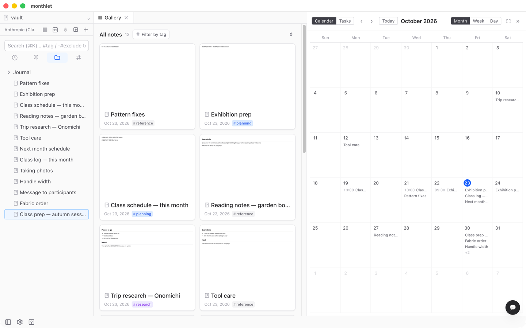Toggle sidebar panel icon at bottom left
Screen dimensions: 526x328
(x=8, y=322)
